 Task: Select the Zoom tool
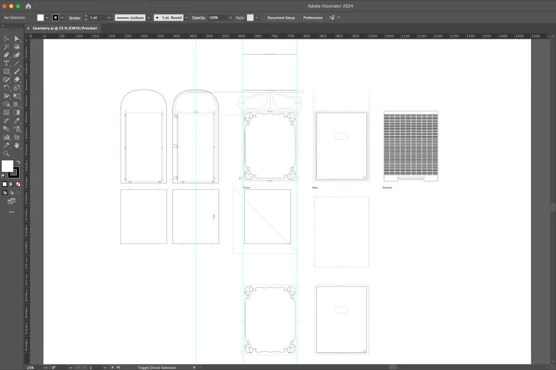point(7,153)
